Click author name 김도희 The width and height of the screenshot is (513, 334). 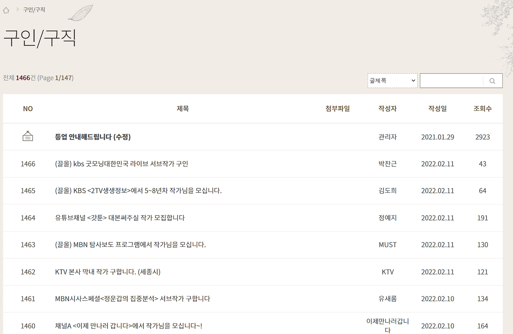tap(388, 191)
